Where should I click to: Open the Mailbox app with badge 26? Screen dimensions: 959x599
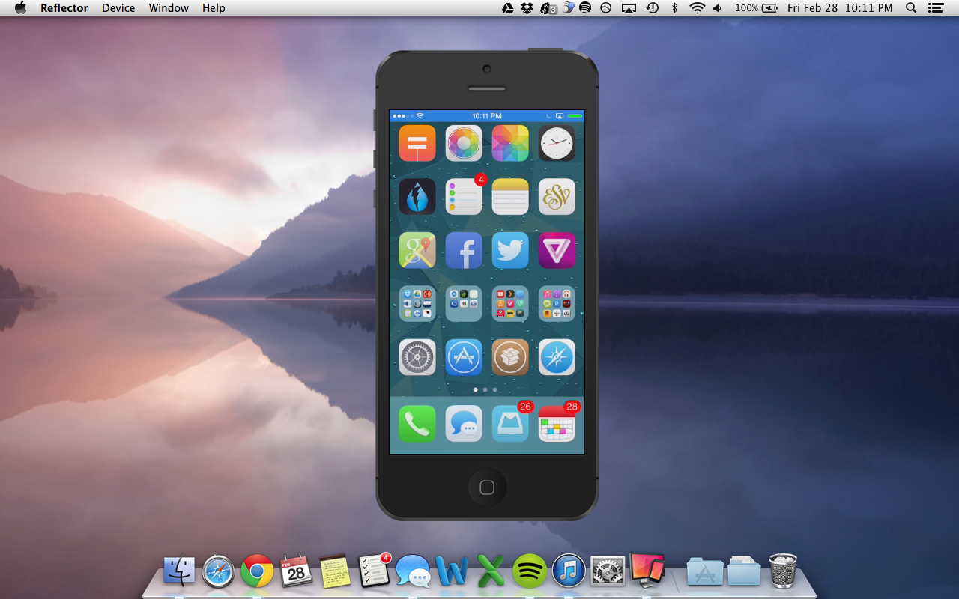click(x=510, y=424)
